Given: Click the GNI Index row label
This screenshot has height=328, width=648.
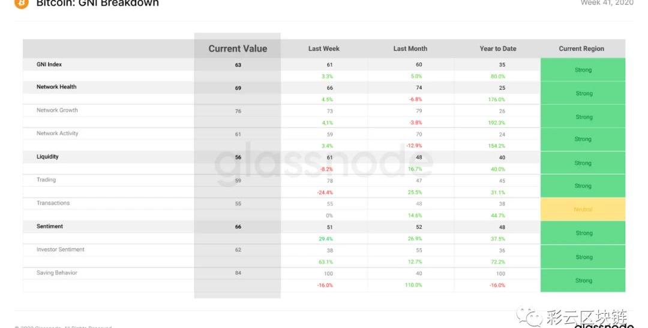Looking at the screenshot, I should [x=49, y=64].
